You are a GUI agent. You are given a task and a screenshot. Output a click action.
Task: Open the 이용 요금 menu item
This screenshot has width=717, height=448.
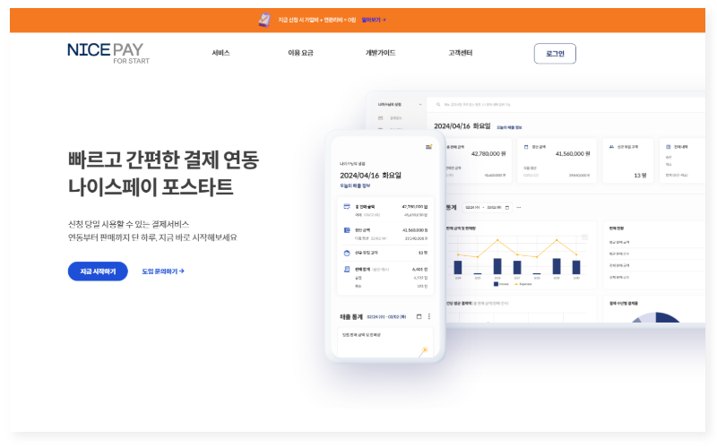pyautogui.click(x=300, y=53)
